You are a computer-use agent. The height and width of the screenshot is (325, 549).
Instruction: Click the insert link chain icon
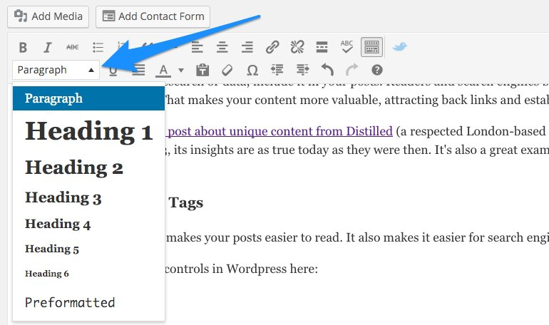click(x=272, y=48)
